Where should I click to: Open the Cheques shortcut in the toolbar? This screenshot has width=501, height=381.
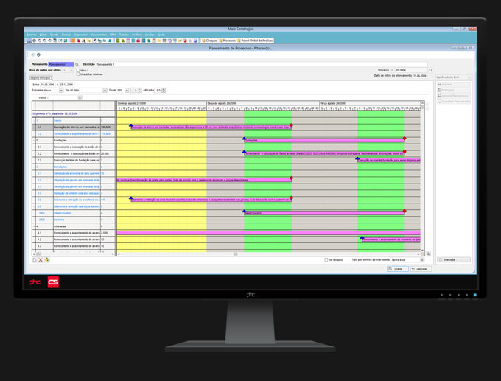coord(209,41)
